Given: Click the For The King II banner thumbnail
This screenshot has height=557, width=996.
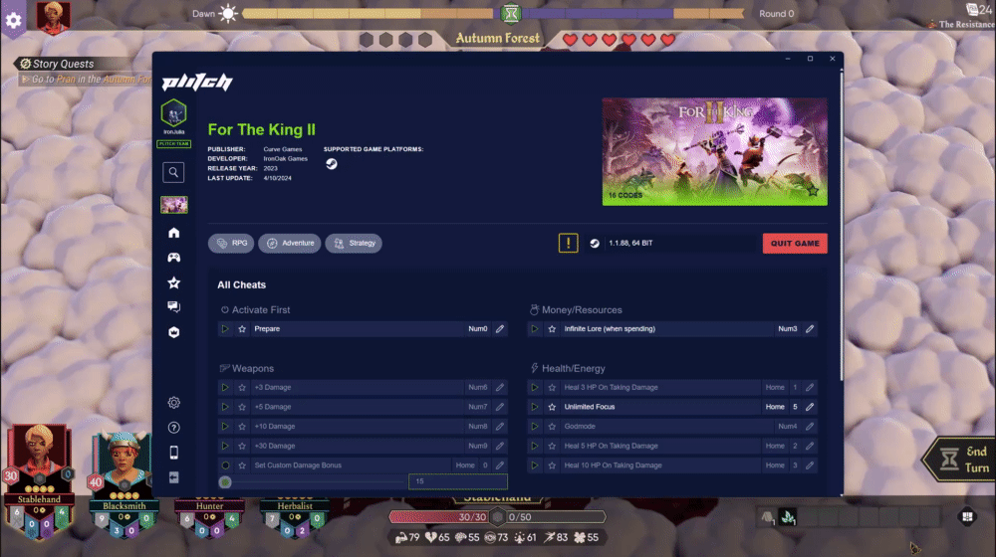Looking at the screenshot, I should [714, 151].
